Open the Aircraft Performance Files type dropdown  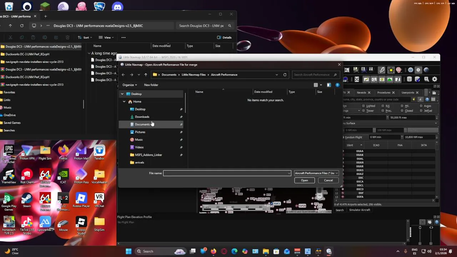316,173
